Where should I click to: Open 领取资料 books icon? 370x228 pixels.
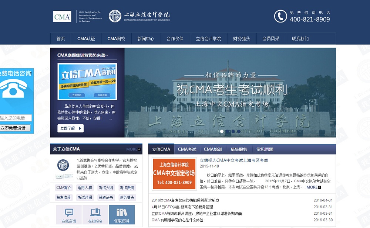point(122,215)
